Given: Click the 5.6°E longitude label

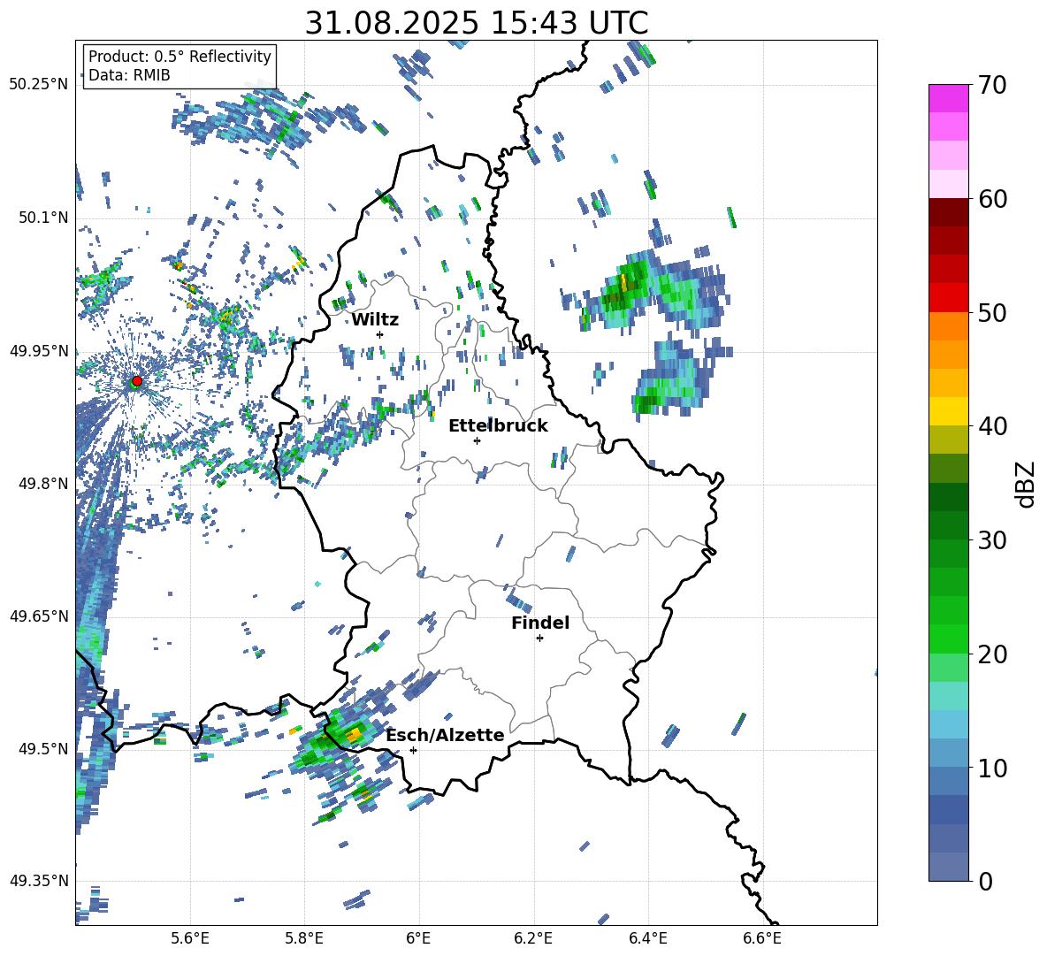Looking at the screenshot, I should [x=190, y=938].
